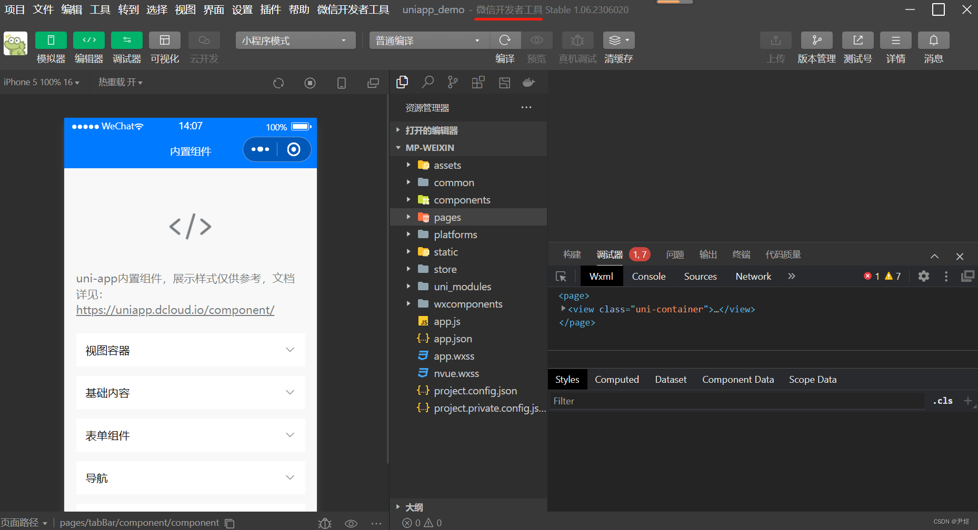The image size is (978, 530).
Task: Switch to the Console tab
Action: click(x=648, y=277)
